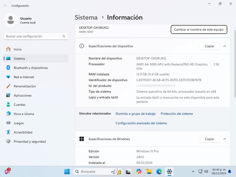Open Dominio o grupo de trabajo link

pos(135,114)
